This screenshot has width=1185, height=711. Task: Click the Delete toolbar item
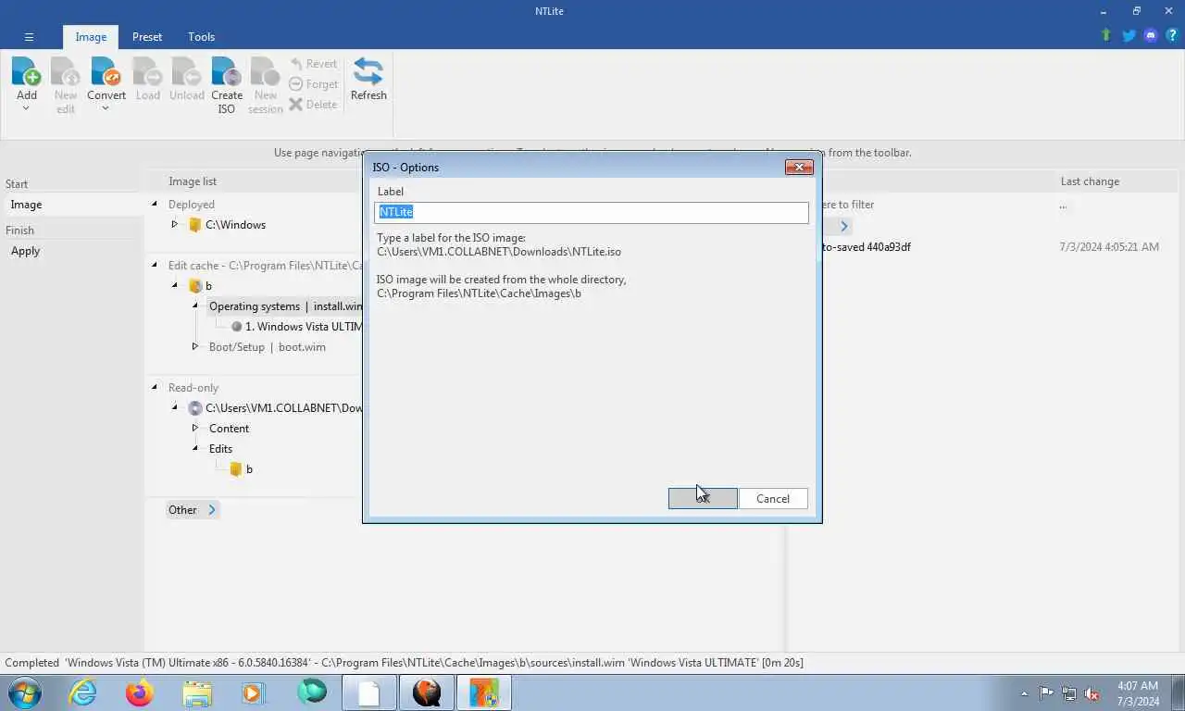coord(313,105)
